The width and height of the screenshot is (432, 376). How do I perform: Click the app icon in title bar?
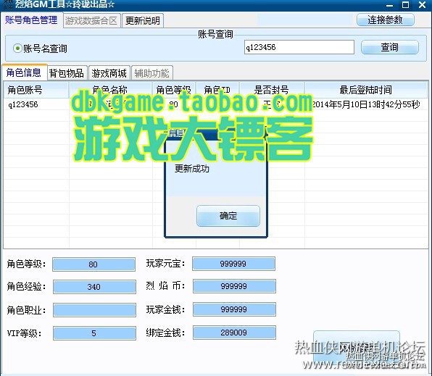(8, 4)
